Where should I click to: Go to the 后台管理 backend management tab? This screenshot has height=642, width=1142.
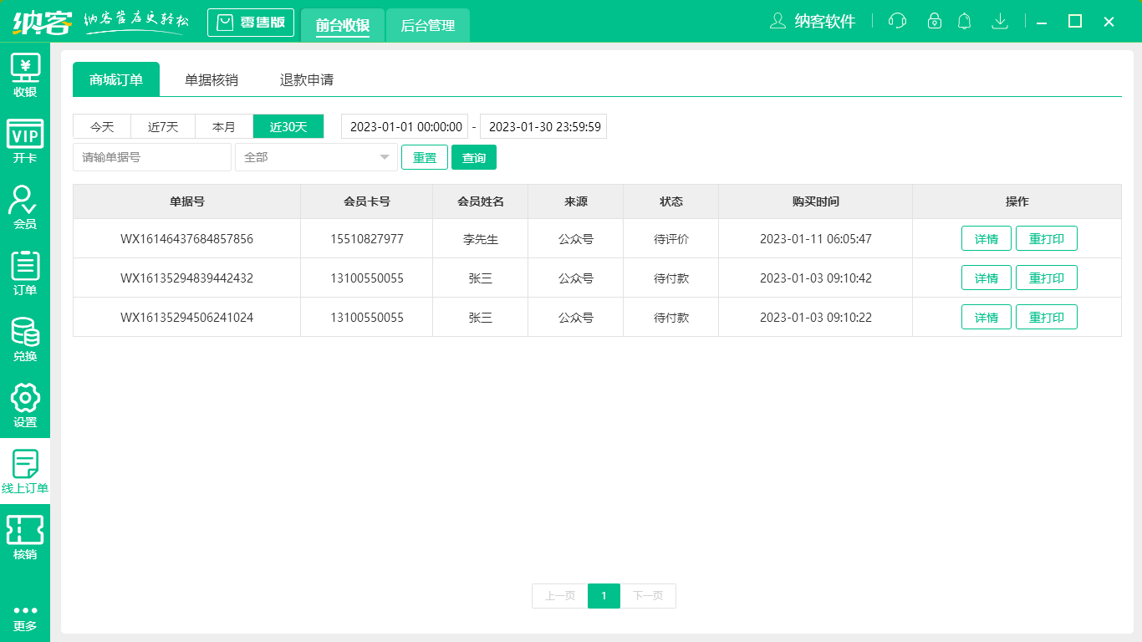(427, 26)
